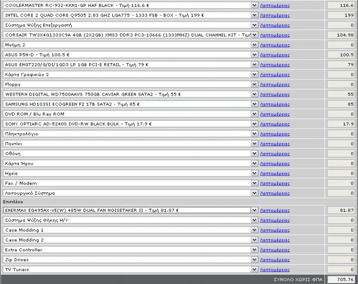Click the 55 price field for WESTERN DIGITAL
This screenshot has height=284, width=358.
point(341,94)
